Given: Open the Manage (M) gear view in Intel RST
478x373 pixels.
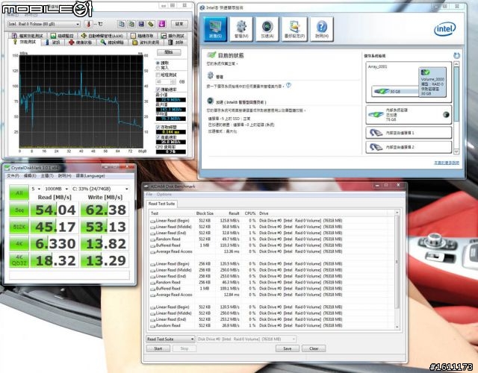Looking at the screenshot, I should pos(241,29).
